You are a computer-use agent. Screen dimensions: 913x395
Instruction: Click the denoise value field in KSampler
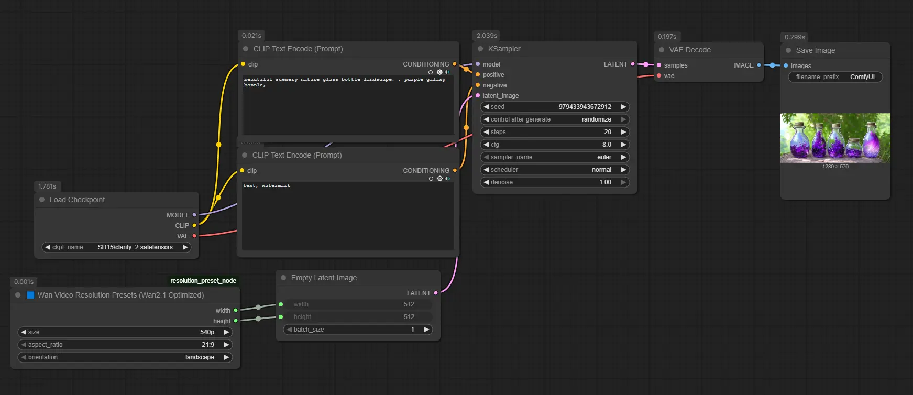click(x=555, y=182)
